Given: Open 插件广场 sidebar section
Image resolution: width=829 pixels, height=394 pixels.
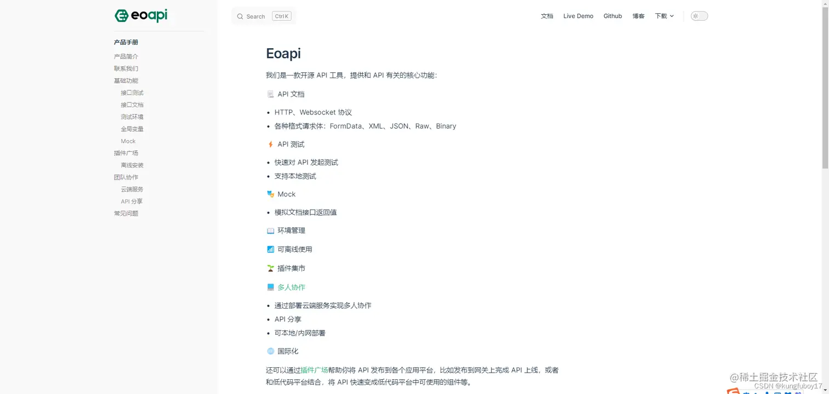Looking at the screenshot, I should [126, 153].
